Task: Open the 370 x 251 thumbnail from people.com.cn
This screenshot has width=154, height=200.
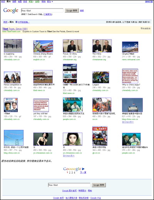Action: pyautogui.click(x=131, y=139)
